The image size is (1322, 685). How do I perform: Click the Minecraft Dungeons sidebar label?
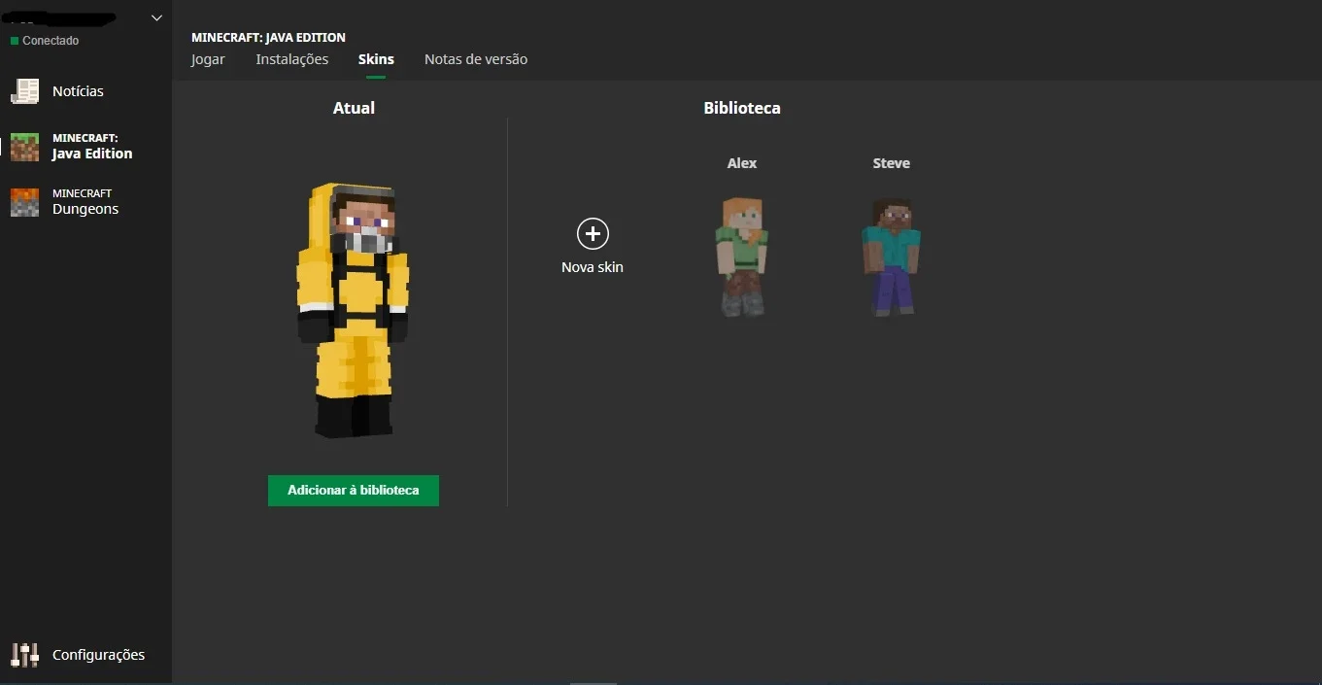[85, 202]
